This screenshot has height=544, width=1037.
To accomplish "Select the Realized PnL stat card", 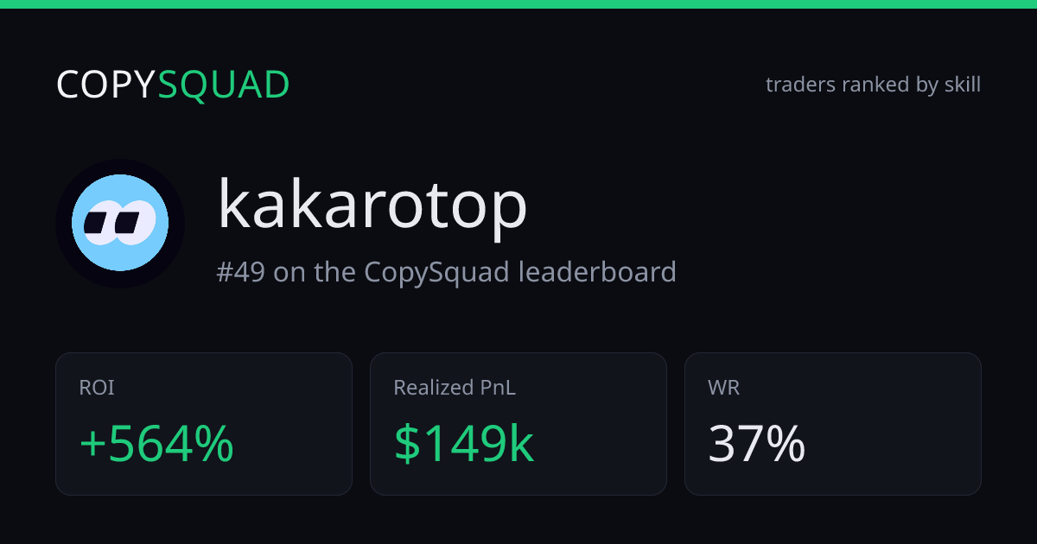I will click(x=518, y=424).
